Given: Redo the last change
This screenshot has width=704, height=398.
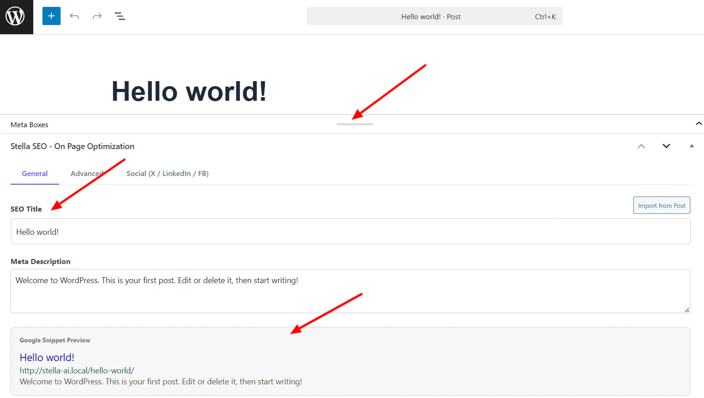Looking at the screenshot, I should (97, 16).
